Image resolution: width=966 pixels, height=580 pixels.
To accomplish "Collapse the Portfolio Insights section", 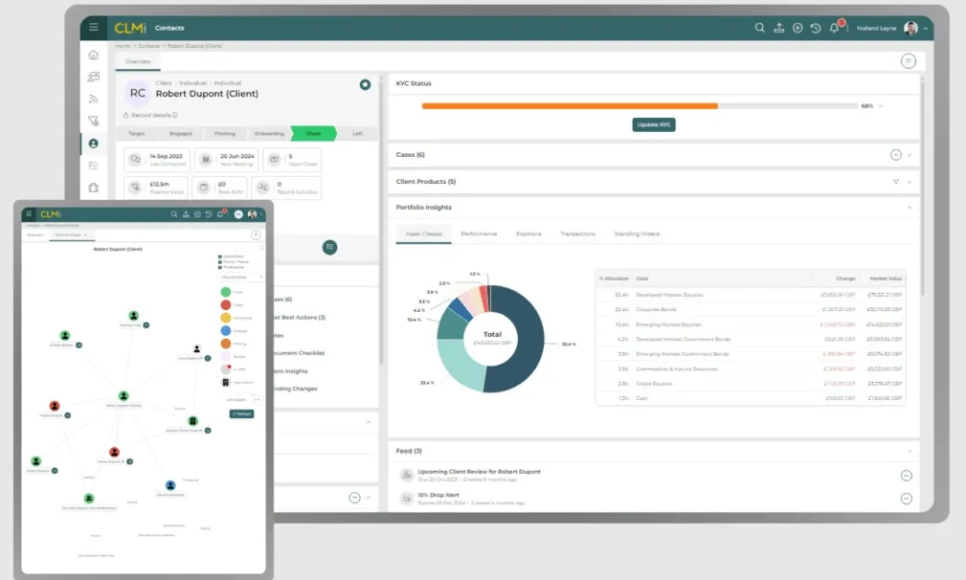I will pos(910,208).
